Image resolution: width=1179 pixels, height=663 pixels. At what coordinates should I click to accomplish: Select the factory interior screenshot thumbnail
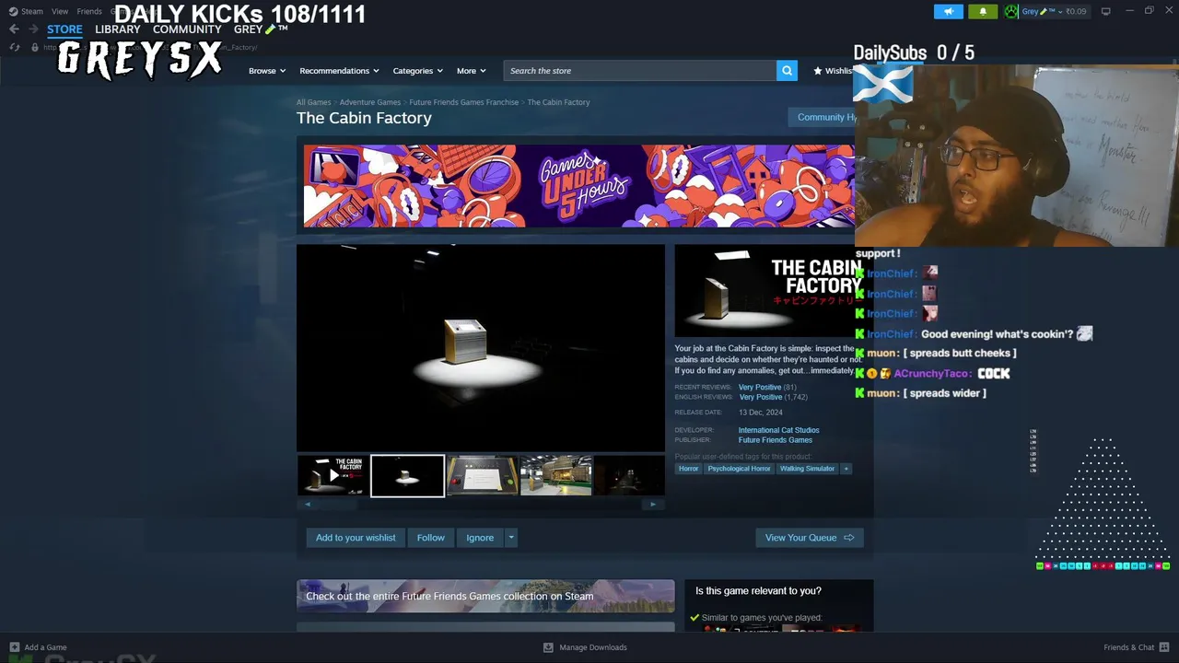(x=555, y=475)
